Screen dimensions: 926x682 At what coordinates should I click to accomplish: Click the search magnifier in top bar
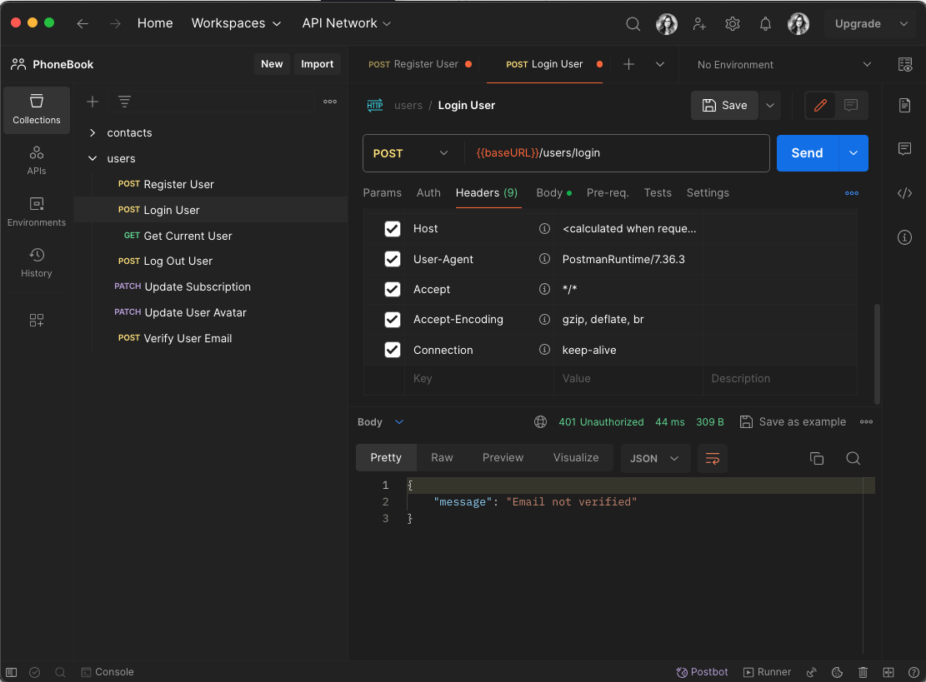pyautogui.click(x=633, y=23)
